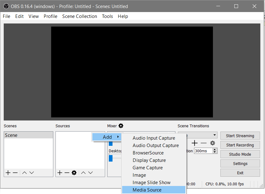Add a transition with the Scene Transitions plus icon
This screenshot has width=265, height=194.
195,143
